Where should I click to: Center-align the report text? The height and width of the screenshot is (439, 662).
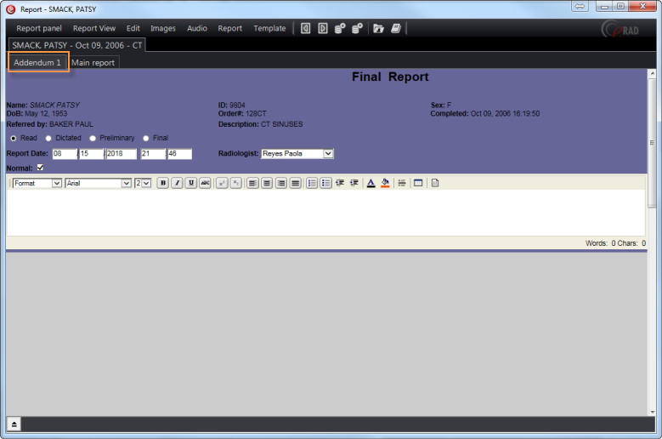coord(267,183)
